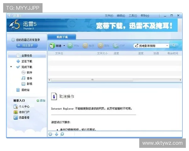
Task: Click the clock icon in bottom bar
Action: [x=50, y=134]
